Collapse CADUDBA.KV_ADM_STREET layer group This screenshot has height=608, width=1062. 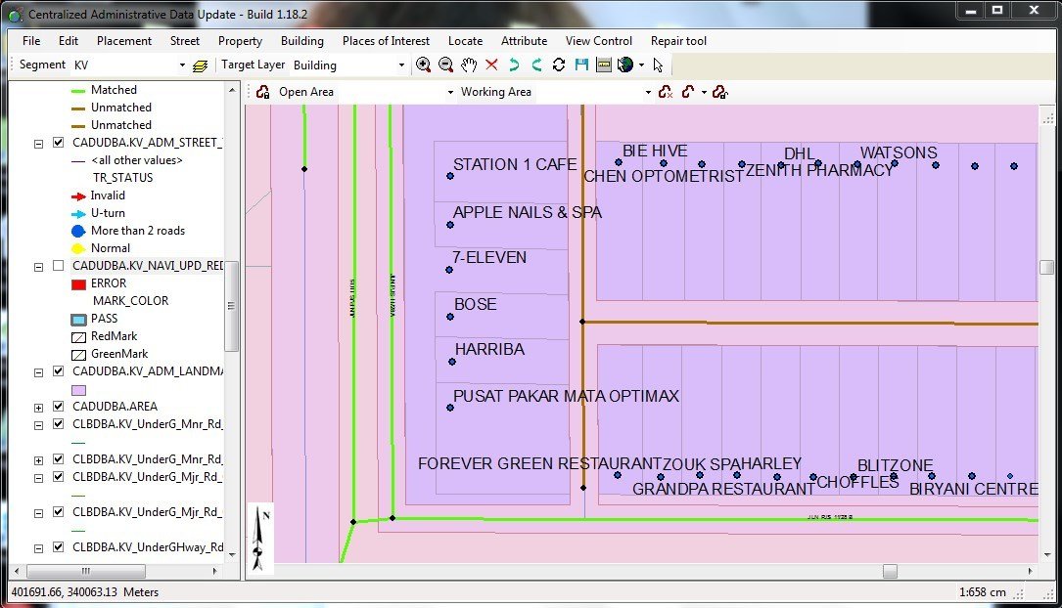pos(38,144)
